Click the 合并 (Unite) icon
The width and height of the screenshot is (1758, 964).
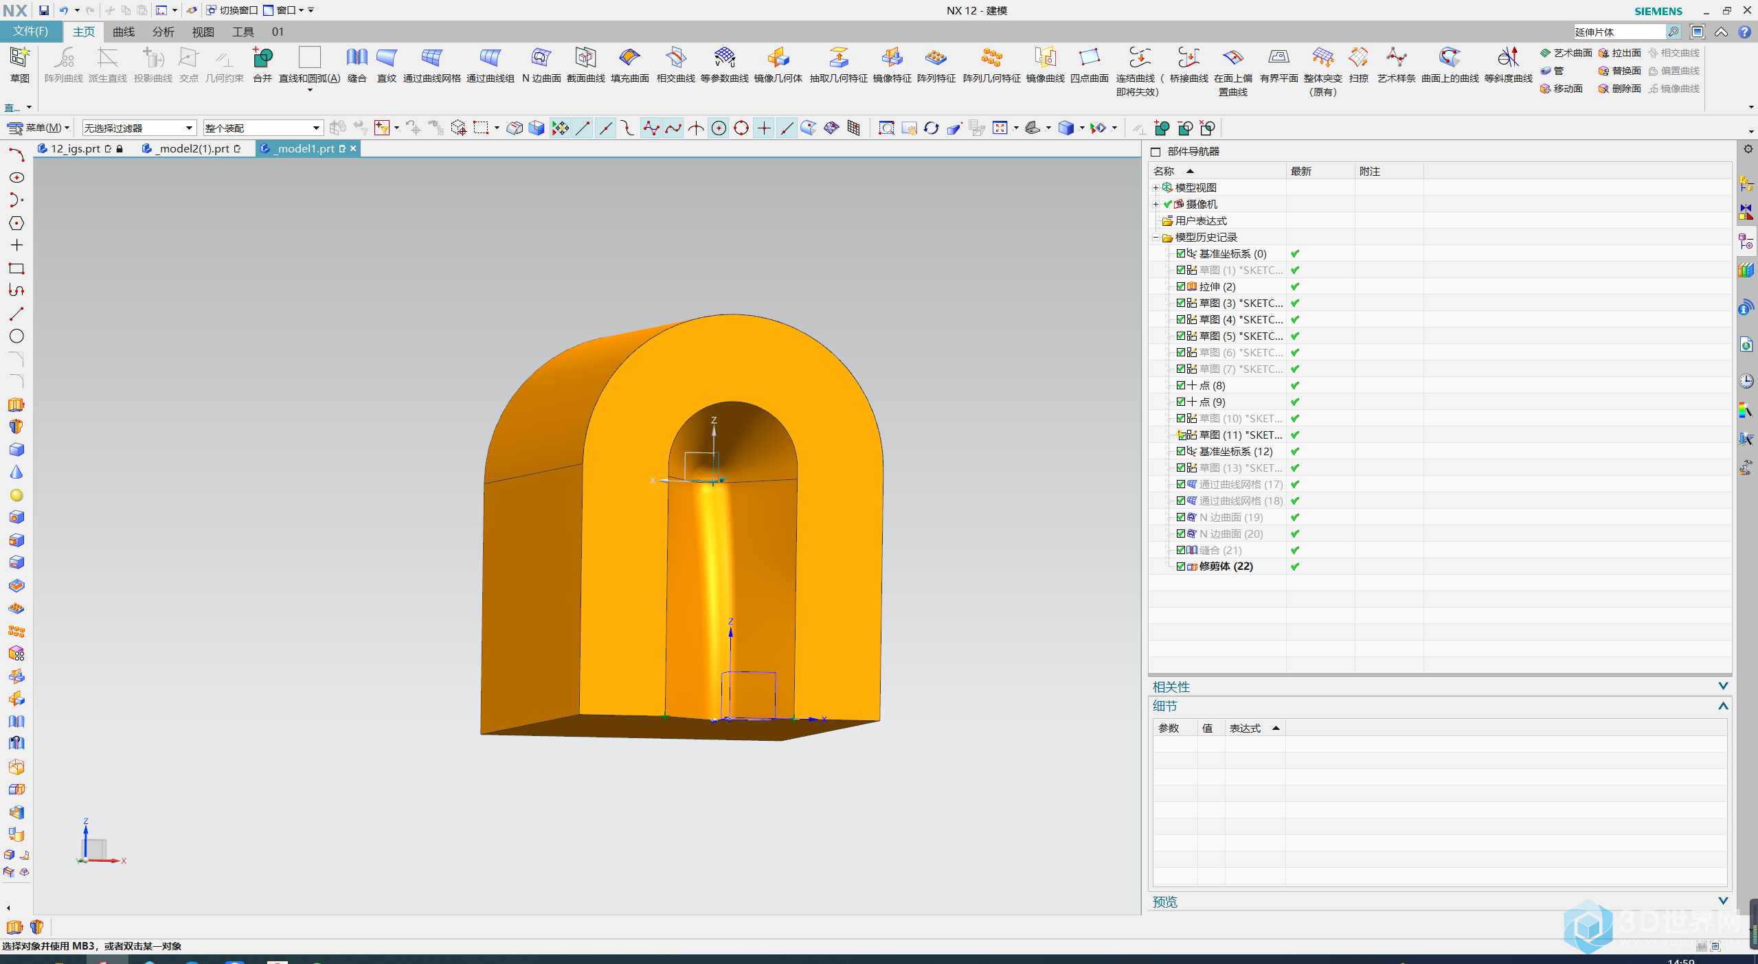coord(262,65)
